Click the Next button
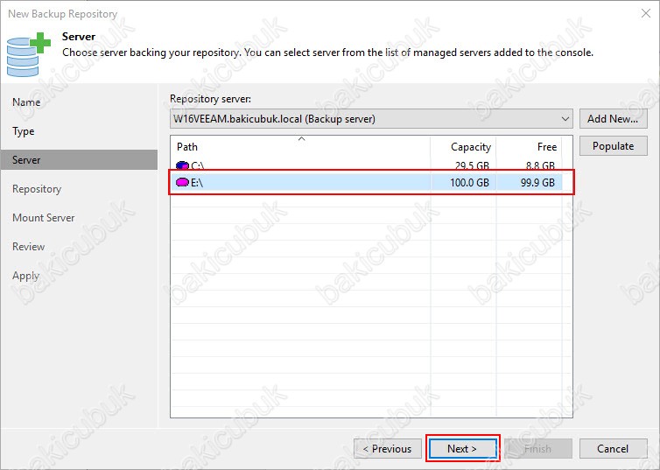This screenshot has height=470, width=660. (462, 448)
